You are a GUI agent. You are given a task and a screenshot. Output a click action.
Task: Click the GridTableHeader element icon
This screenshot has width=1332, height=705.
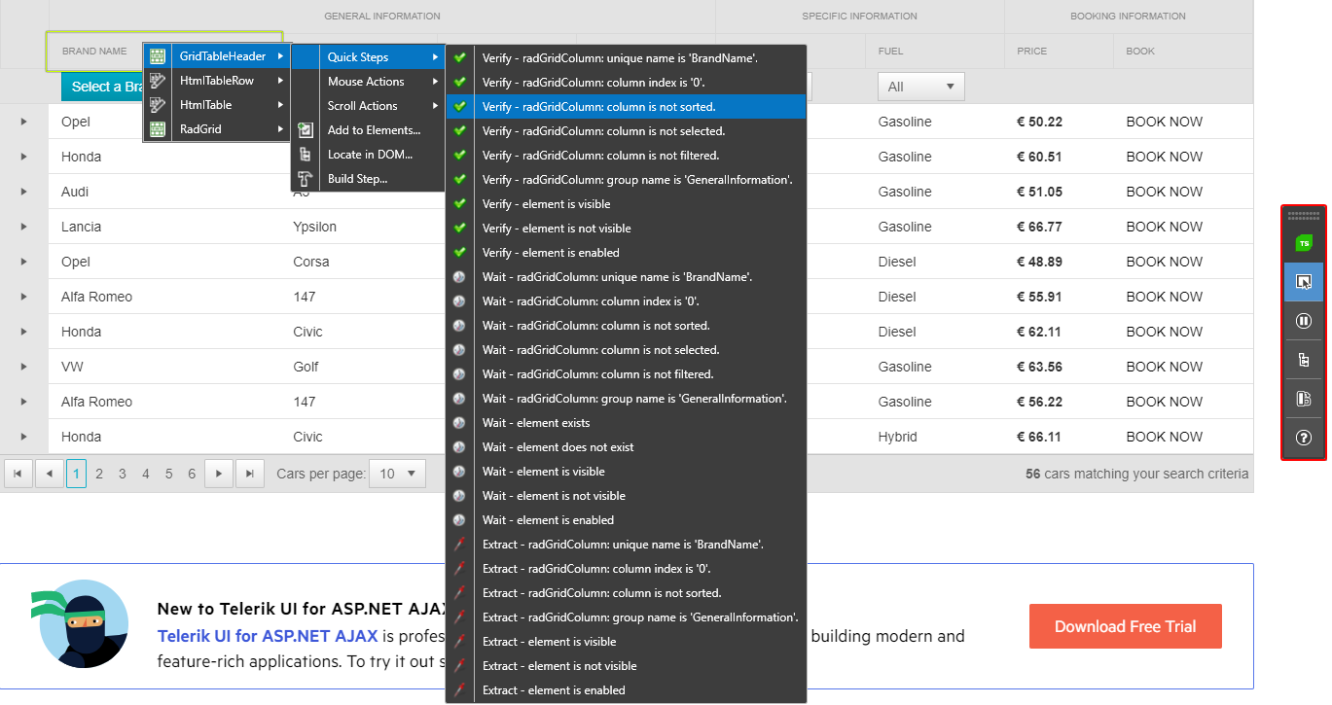[158, 57]
